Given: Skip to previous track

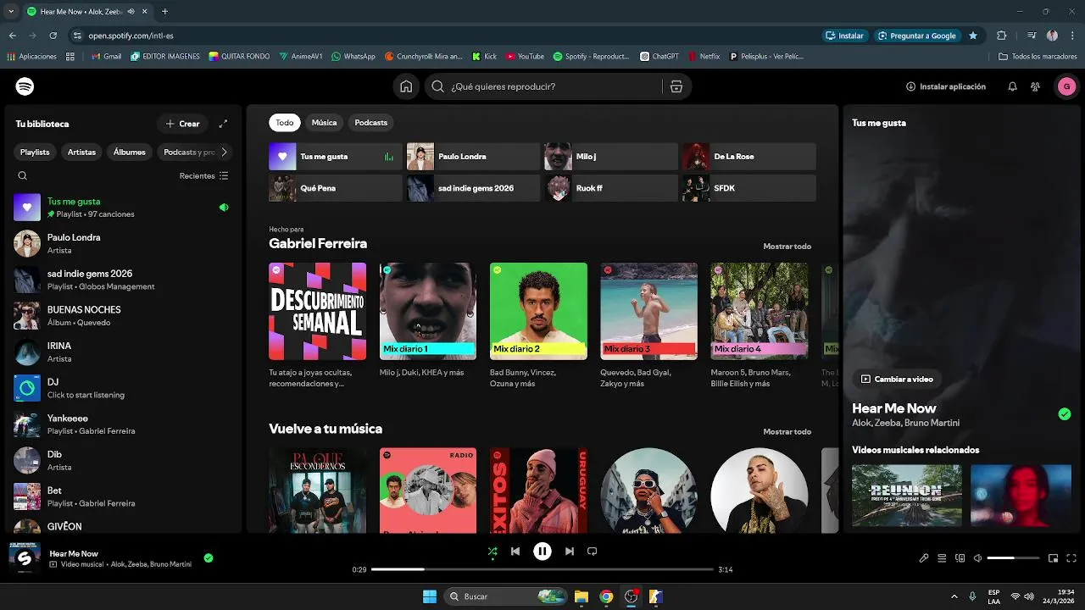Looking at the screenshot, I should (x=515, y=552).
